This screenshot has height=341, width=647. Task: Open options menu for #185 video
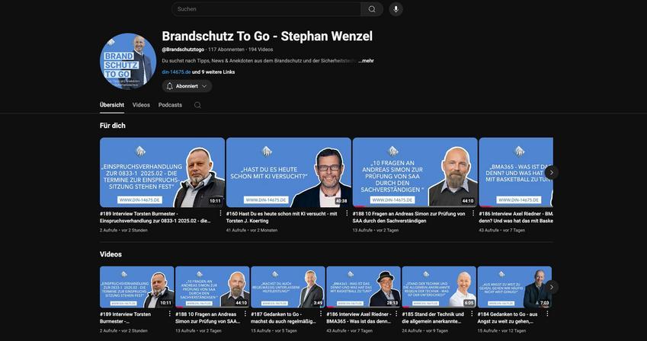[472, 314]
